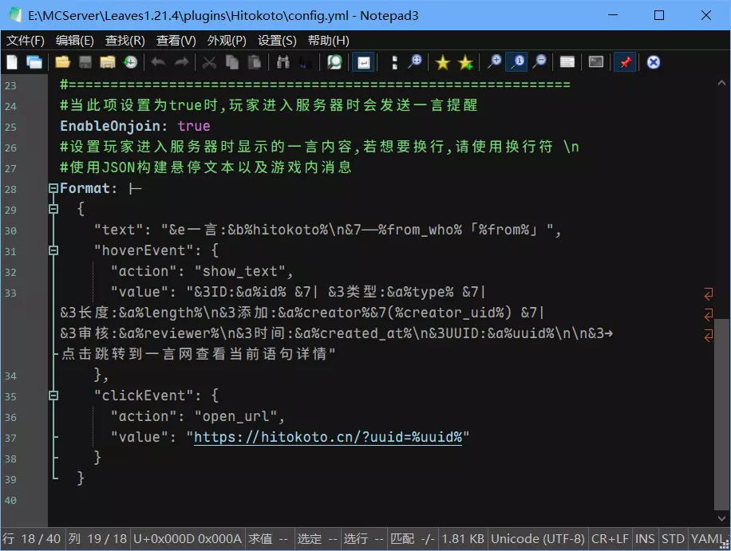Collapse the clickEvent fold on line 35
The height and width of the screenshot is (551, 731).
(x=53, y=396)
